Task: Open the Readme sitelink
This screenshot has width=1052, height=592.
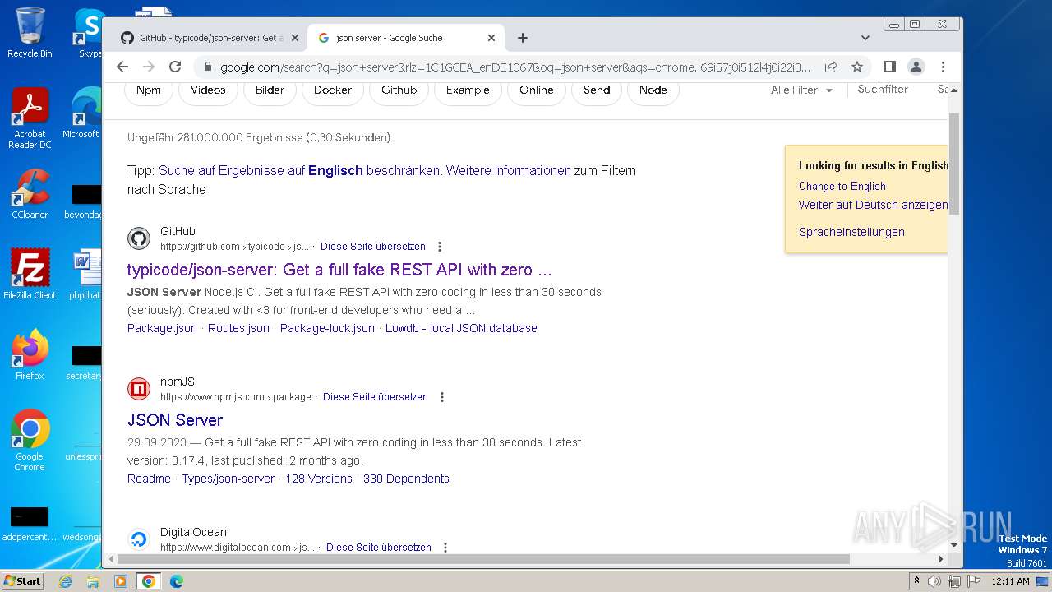Action: click(149, 479)
